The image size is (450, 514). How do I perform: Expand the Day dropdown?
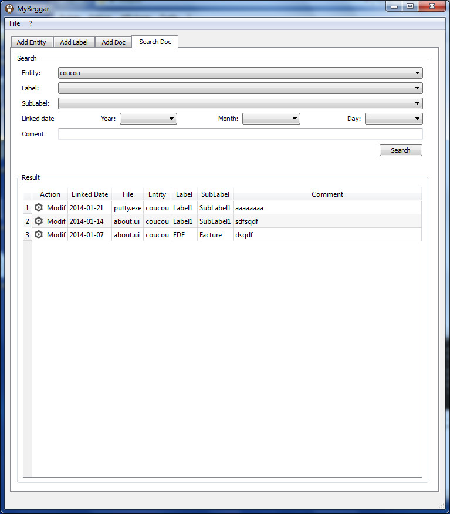pyautogui.click(x=394, y=119)
